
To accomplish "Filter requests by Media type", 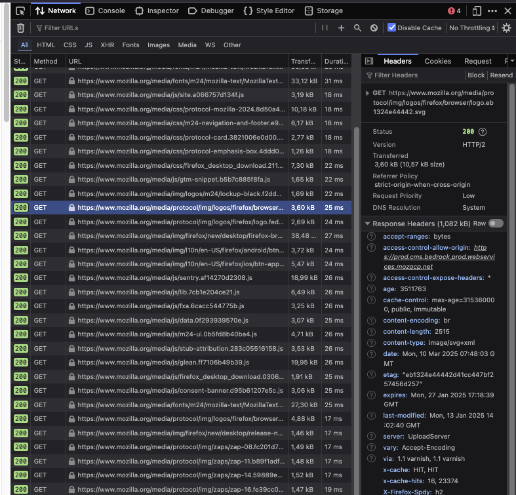I will click(x=188, y=45).
